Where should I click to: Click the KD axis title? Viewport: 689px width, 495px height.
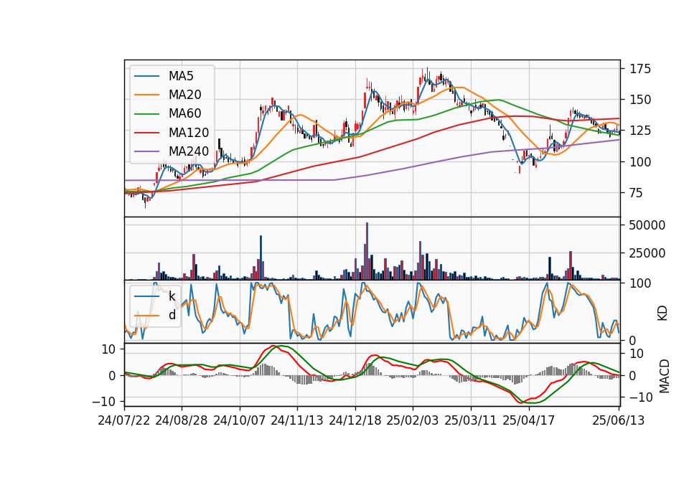[662, 313]
